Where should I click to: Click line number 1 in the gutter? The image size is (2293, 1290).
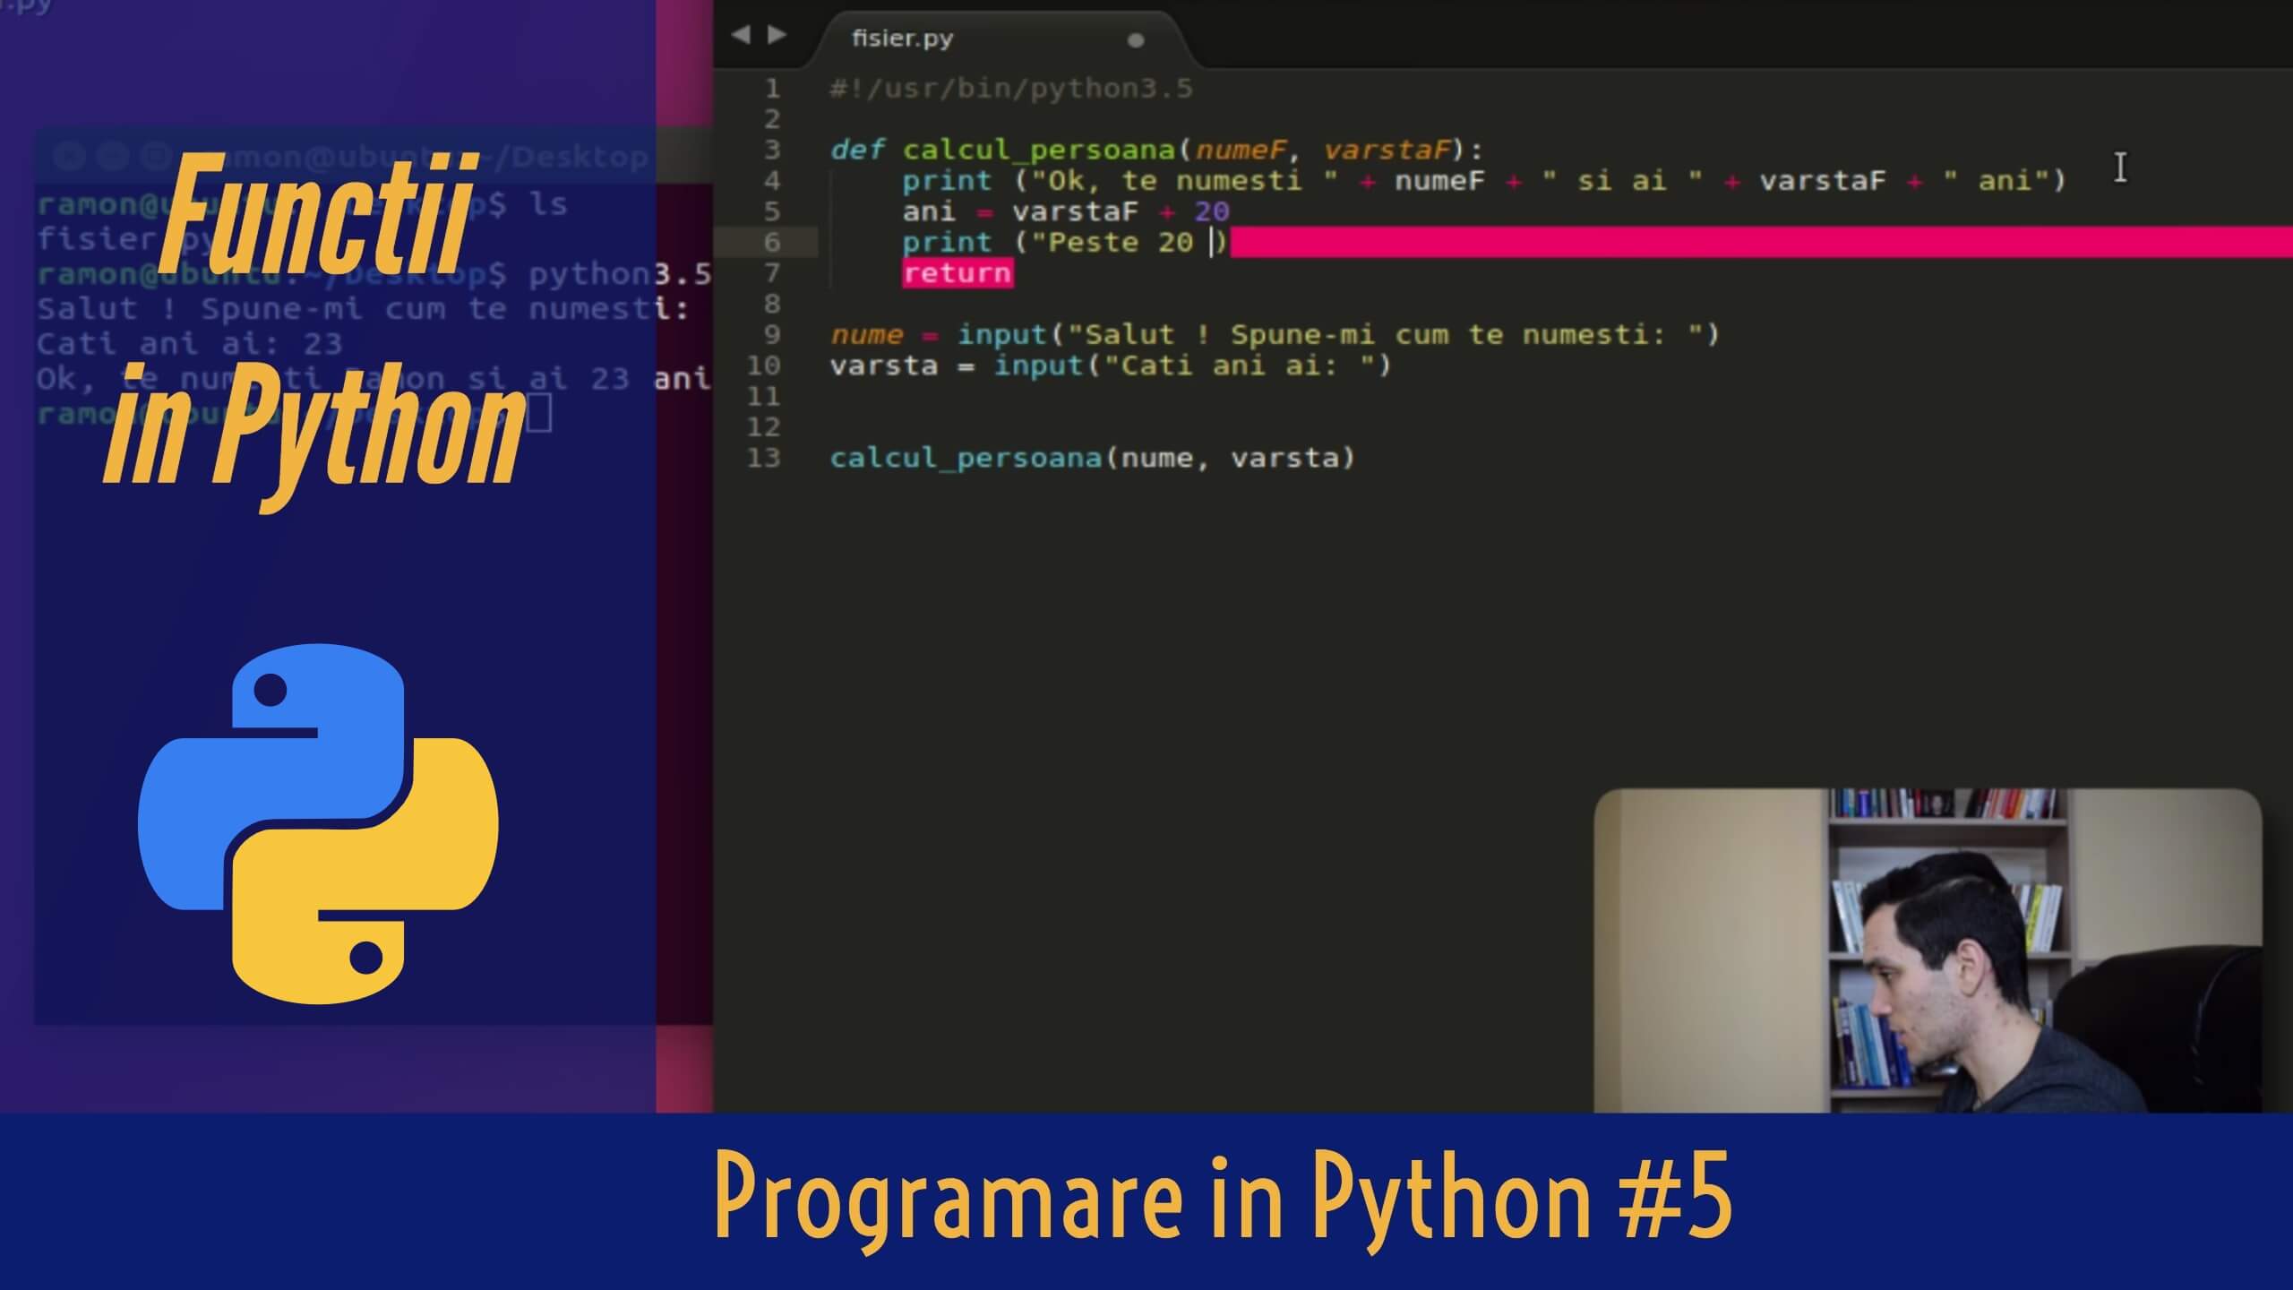(772, 89)
